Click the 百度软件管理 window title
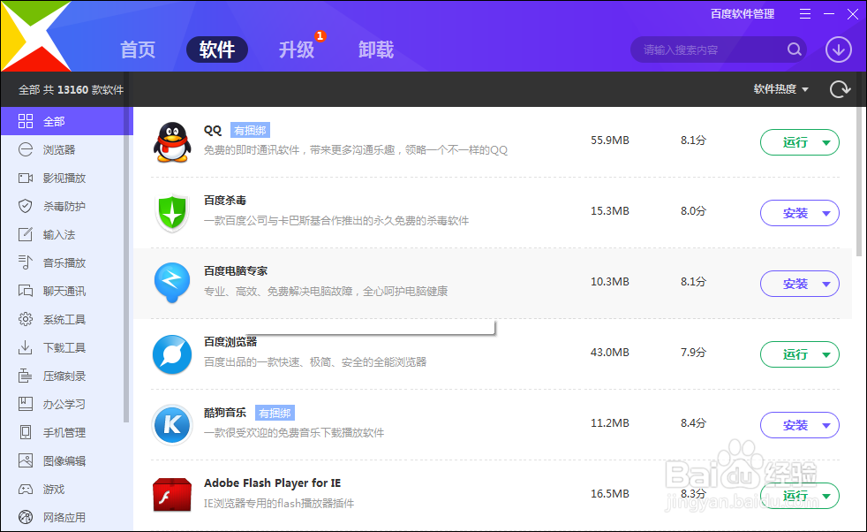867x532 pixels. [x=742, y=14]
